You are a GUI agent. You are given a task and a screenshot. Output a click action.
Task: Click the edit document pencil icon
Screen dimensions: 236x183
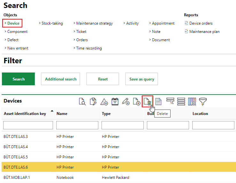click(93, 102)
